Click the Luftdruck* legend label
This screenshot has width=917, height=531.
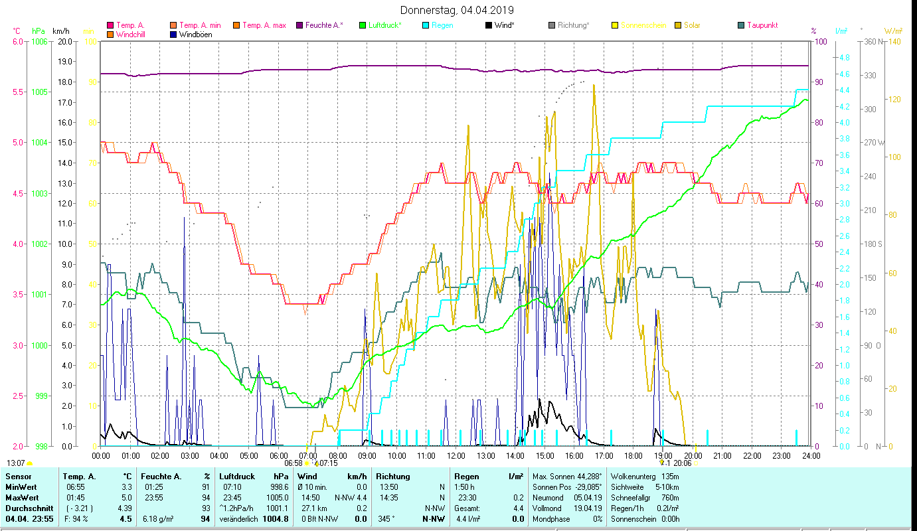[385, 26]
